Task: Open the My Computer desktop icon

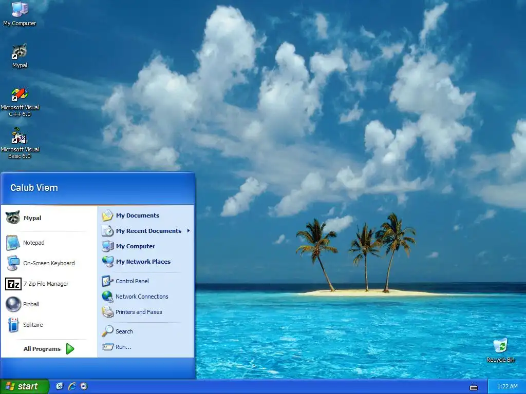Action: coord(20,13)
